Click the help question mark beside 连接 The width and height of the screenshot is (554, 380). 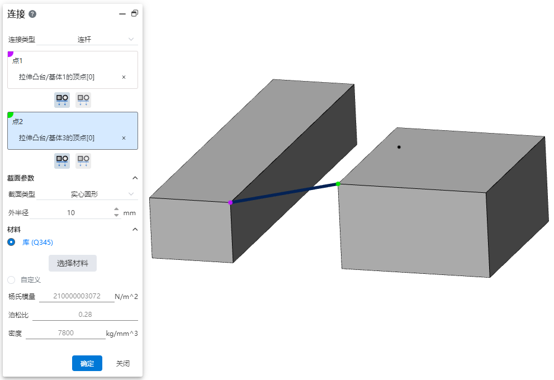(32, 14)
